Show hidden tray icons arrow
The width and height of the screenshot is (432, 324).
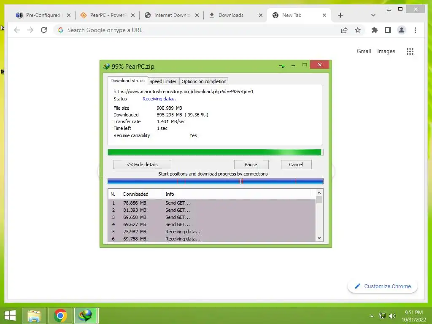coord(372,316)
